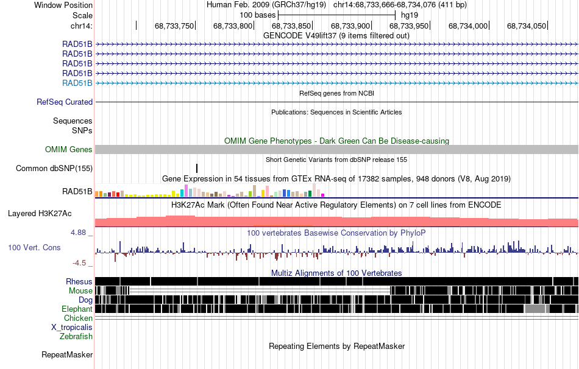Click the black dbSNP variant tick mark
Image resolution: width=579 pixels, height=369 pixels.
(x=197, y=168)
